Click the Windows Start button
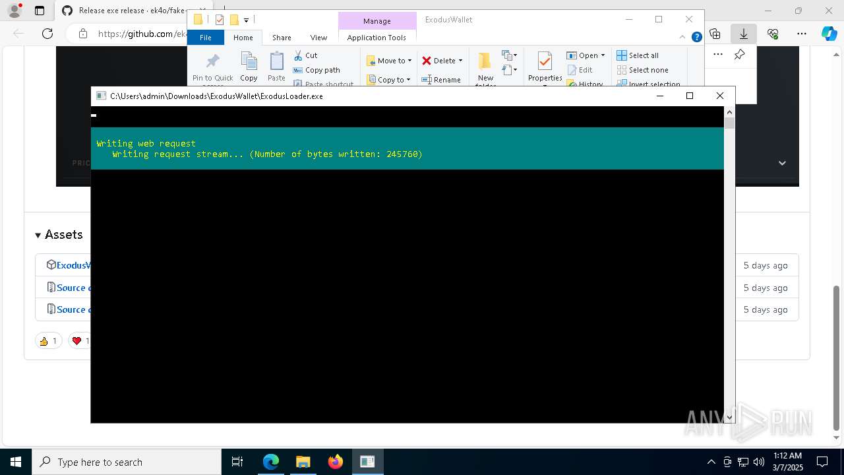844x475 pixels. 16,462
